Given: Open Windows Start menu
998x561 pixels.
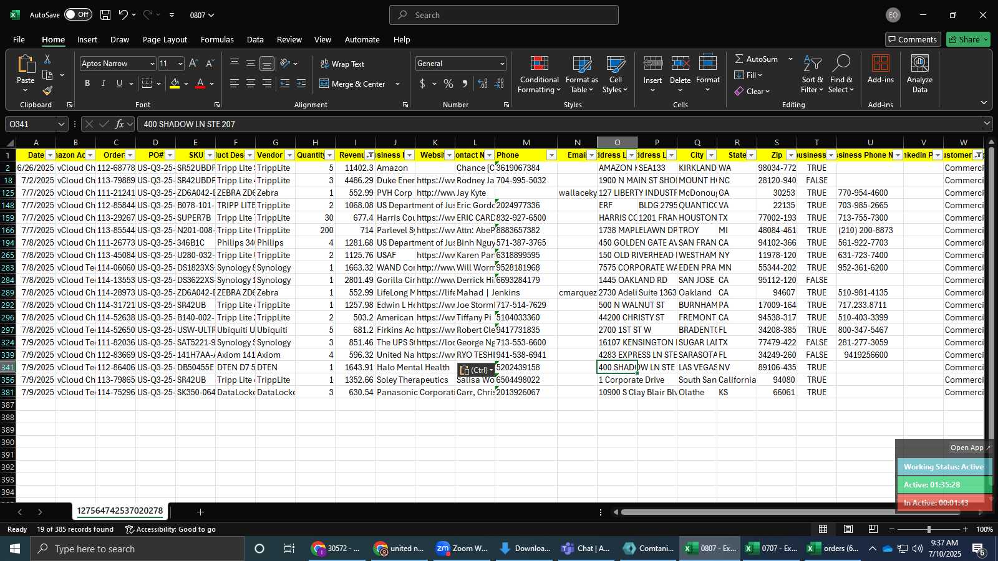Looking at the screenshot, I should (15, 549).
